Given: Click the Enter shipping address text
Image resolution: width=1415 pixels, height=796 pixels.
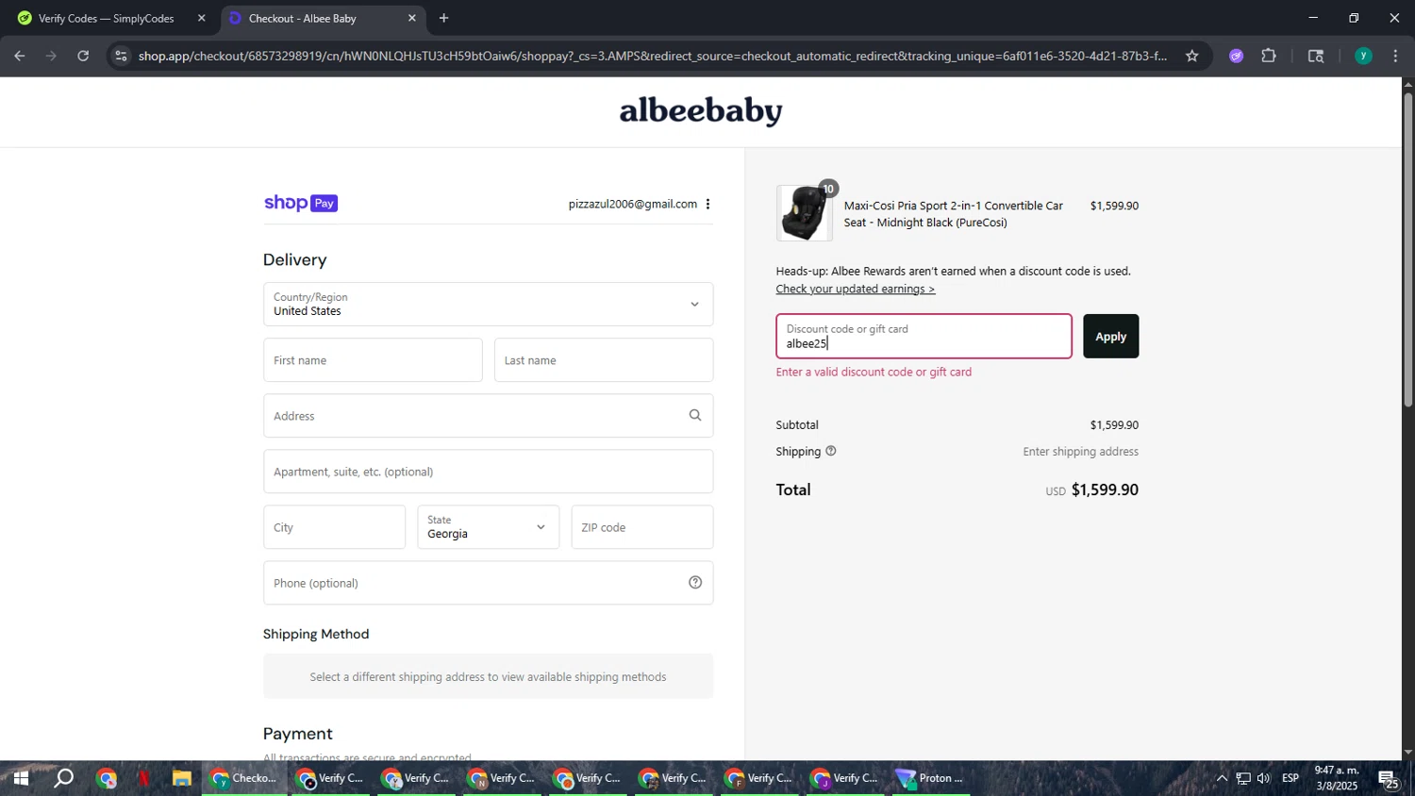Looking at the screenshot, I should [x=1080, y=452].
